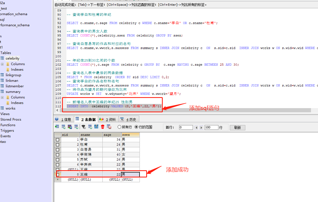Click folder icon of celebrity's Indexes node
Screen dimensions: 318x202
[8, 69]
